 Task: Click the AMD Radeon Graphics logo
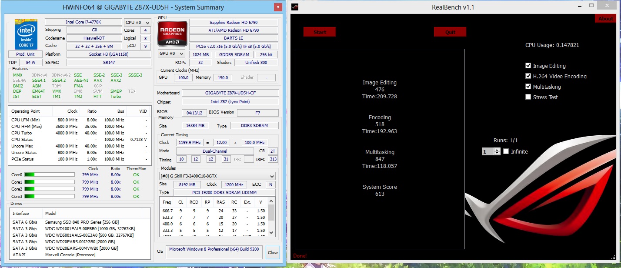tap(173, 33)
